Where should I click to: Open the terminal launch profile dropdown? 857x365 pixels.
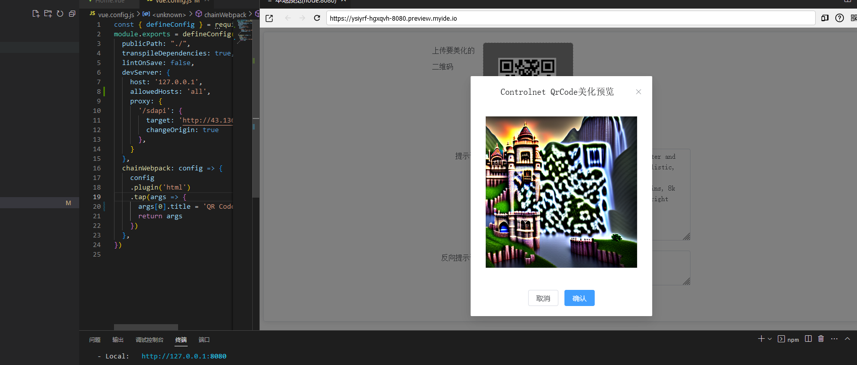[x=770, y=339]
